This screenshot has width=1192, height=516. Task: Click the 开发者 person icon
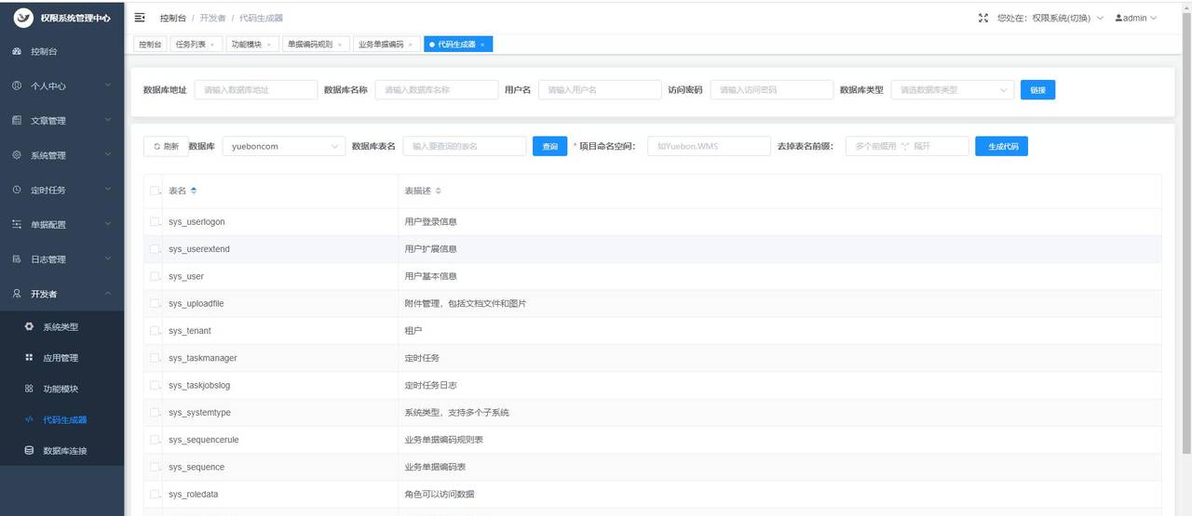coord(17,294)
